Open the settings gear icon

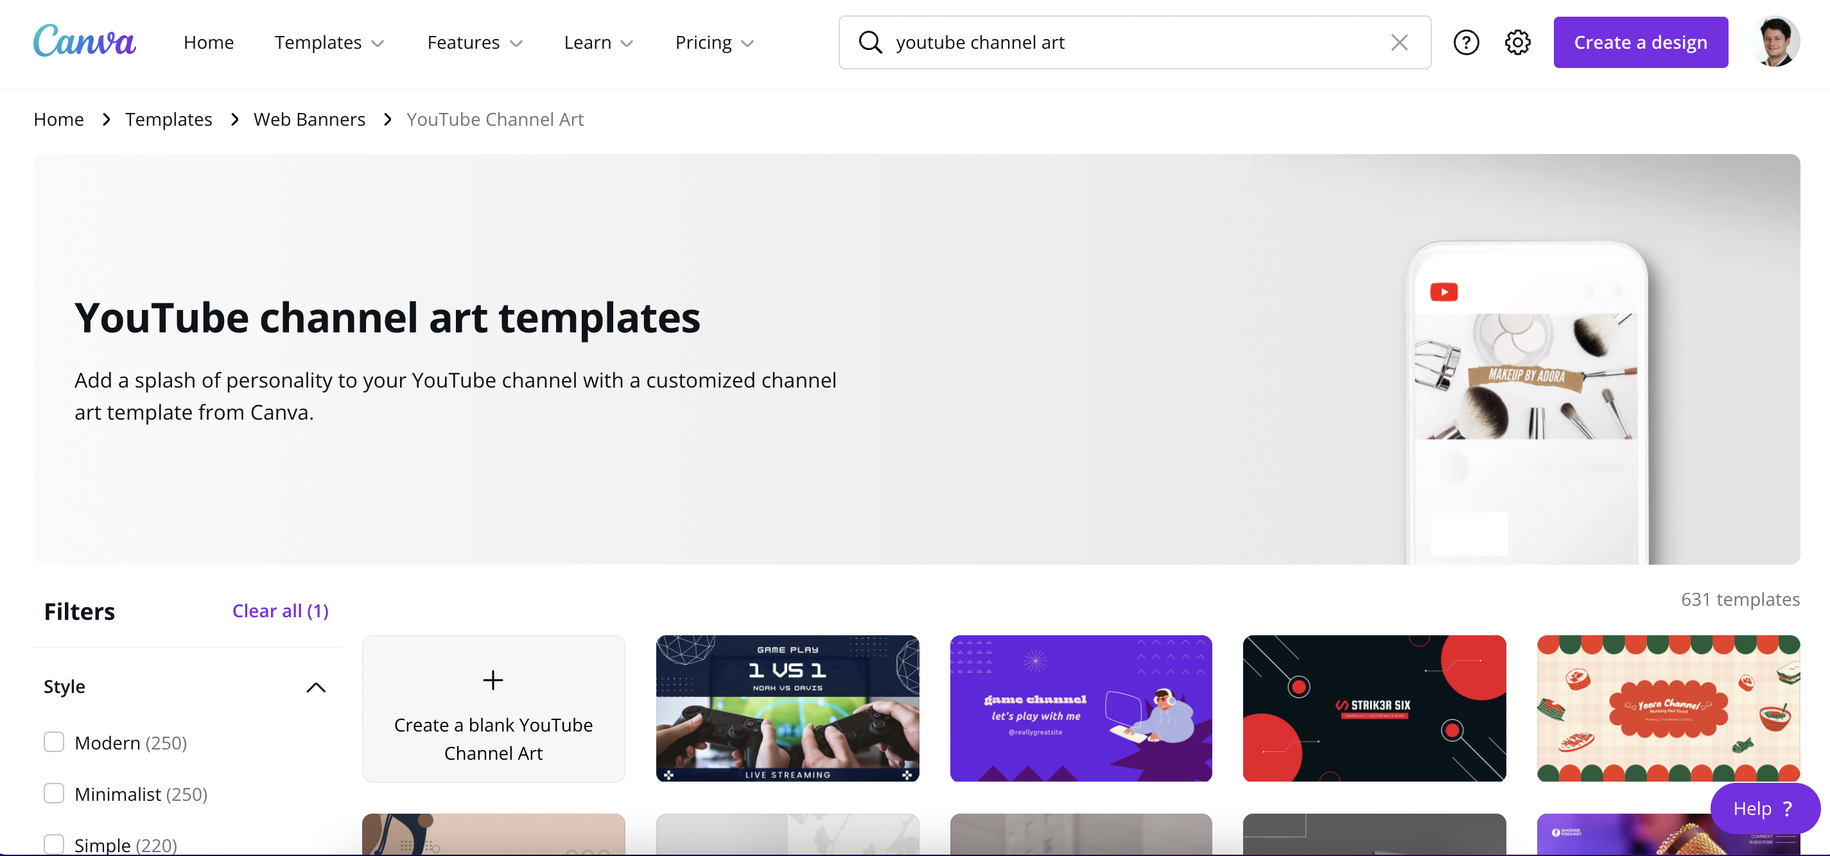[1517, 42]
